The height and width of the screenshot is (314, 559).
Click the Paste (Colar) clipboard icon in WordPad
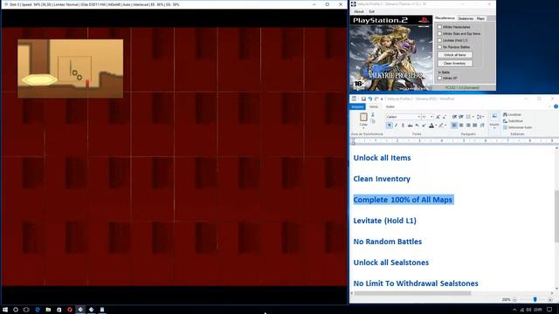coord(363,117)
